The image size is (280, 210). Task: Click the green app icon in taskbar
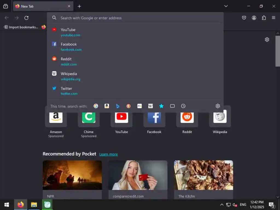coord(47,205)
